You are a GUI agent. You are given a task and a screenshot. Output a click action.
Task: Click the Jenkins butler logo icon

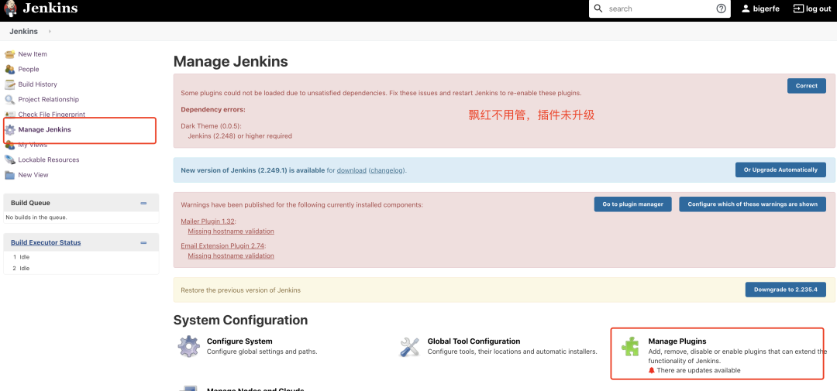[9, 8]
